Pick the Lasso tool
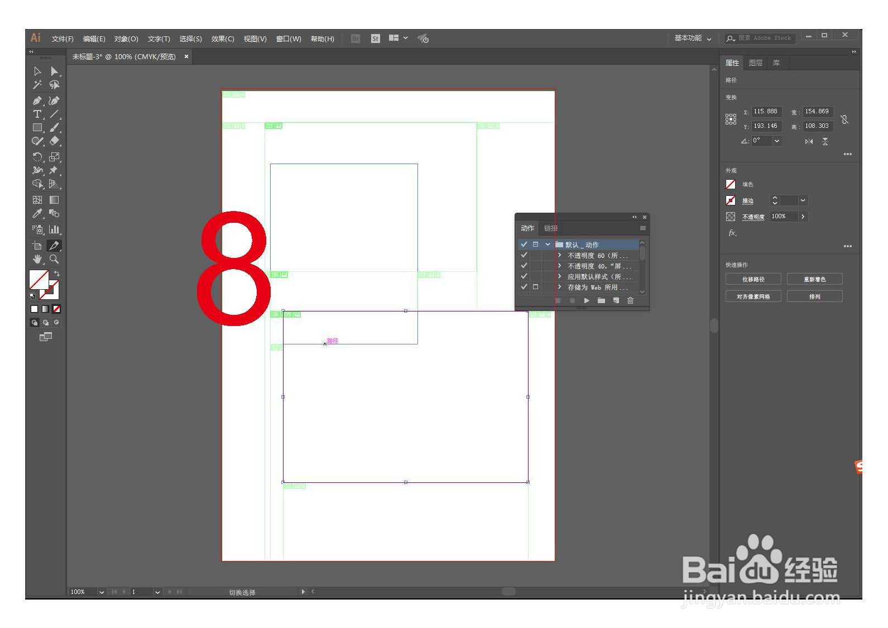 coord(54,85)
